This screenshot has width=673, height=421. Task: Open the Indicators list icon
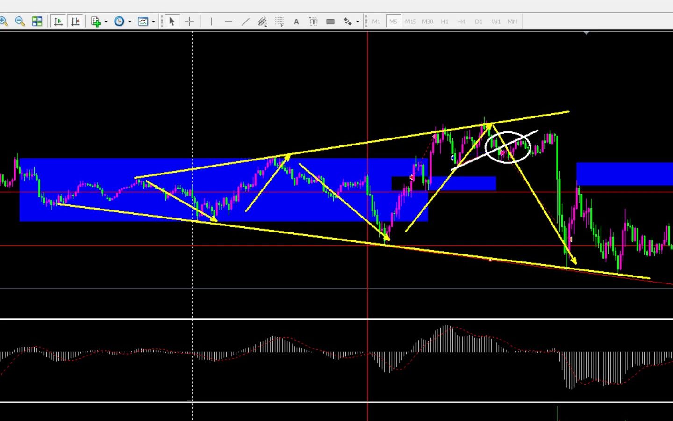click(96, 21)
